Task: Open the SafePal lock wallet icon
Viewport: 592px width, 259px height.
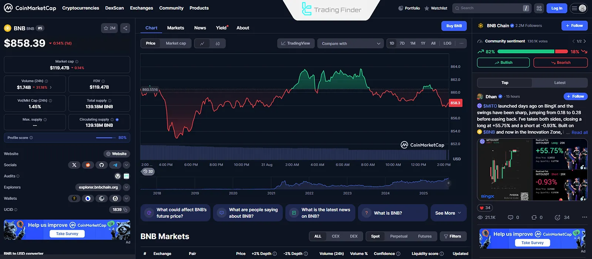Action: click(x=115, y=199)
